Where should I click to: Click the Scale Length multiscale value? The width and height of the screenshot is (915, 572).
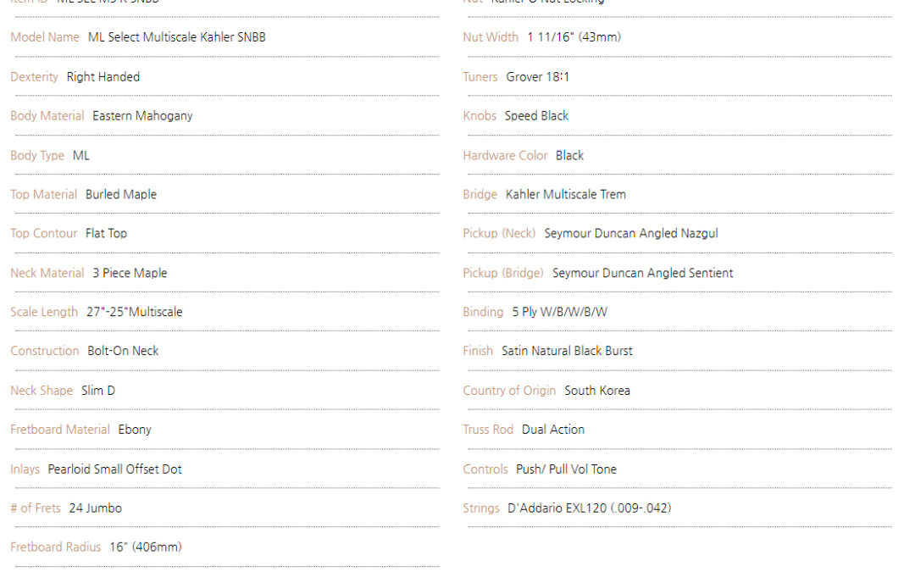[x=134, y=312]
